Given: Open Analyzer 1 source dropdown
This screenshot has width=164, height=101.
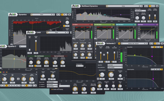Looking at the screenshot, I should (52, 85).
